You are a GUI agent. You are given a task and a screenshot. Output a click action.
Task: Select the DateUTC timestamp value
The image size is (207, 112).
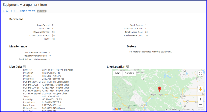[58, 70]
